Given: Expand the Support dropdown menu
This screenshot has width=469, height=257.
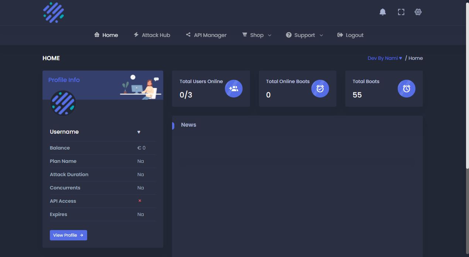Looking at the screenshot, I should click(x=304, y=35).
